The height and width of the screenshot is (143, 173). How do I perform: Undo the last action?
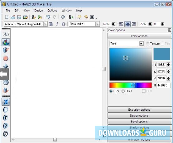tap(48, 17)
